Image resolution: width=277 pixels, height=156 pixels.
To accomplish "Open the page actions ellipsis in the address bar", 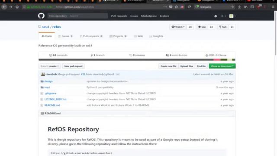I will pyautogui.click(x=165, y=7).
